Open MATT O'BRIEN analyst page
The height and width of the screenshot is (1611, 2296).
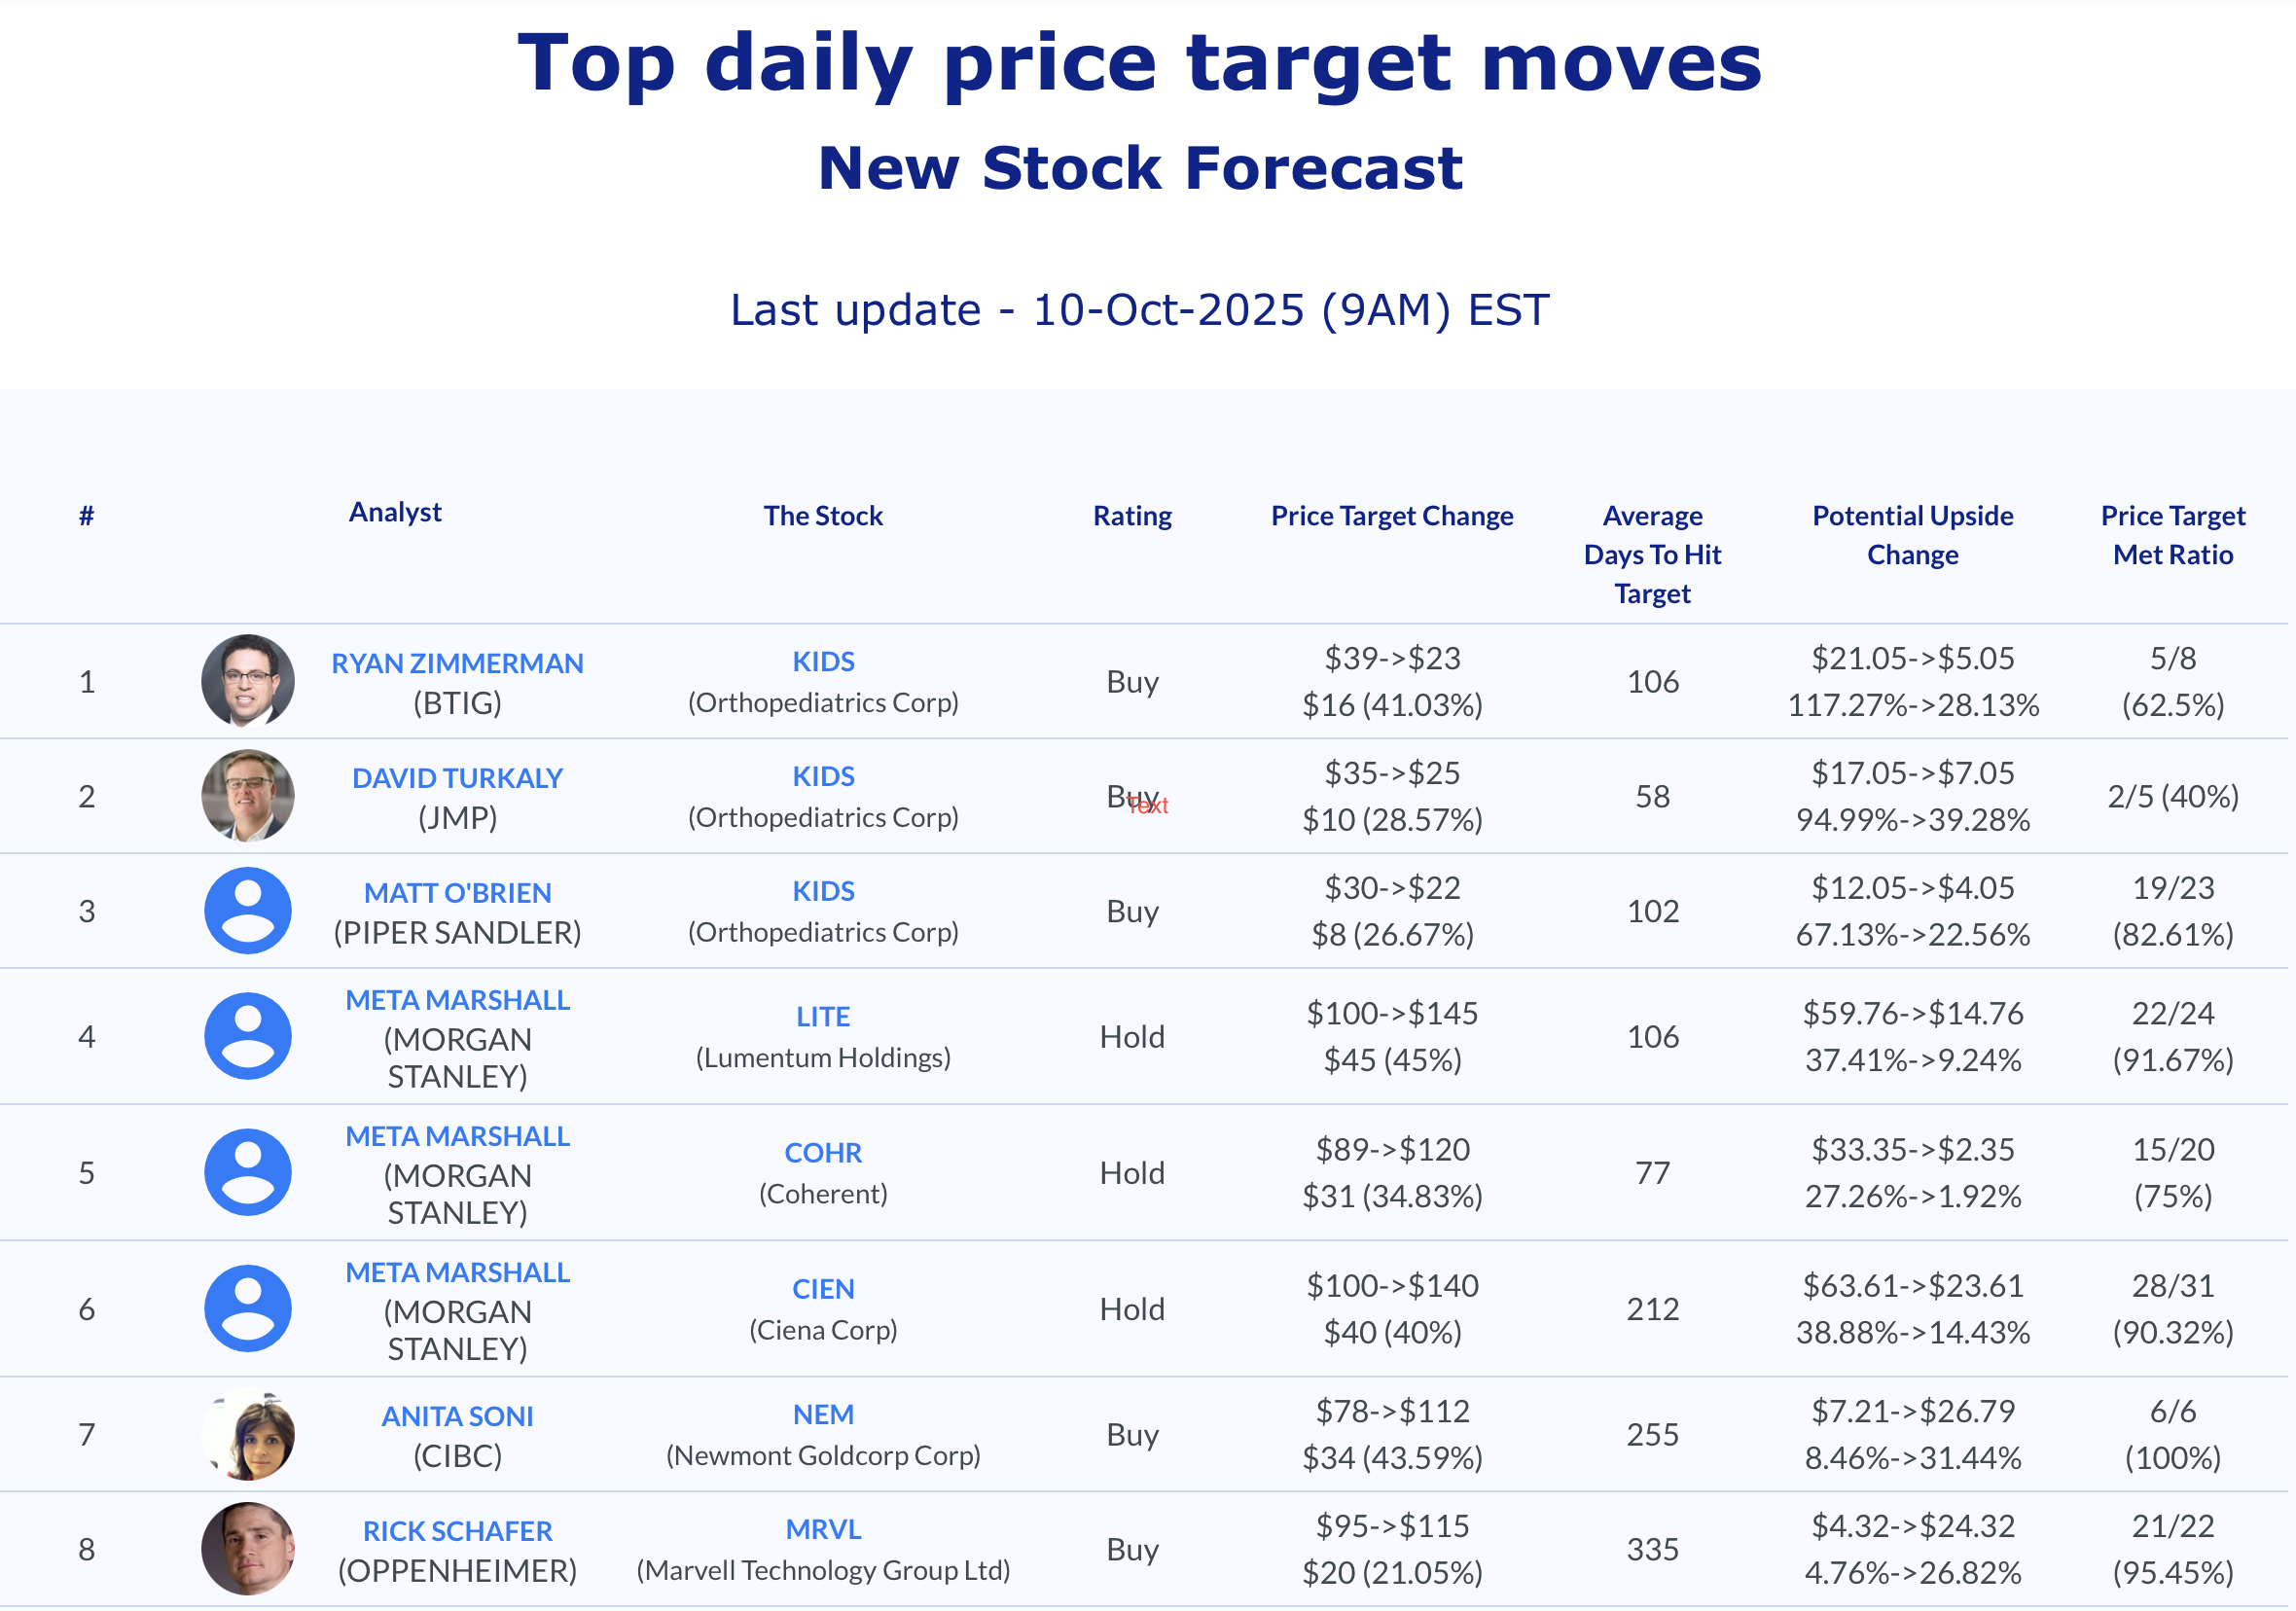click(x=457, y=892)
